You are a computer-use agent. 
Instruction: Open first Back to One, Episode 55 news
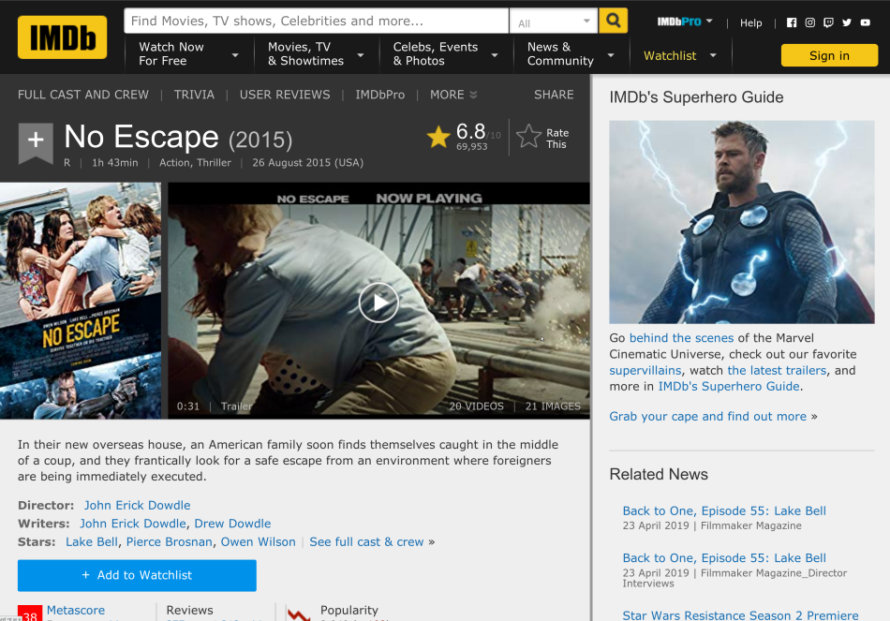[724, 510]
